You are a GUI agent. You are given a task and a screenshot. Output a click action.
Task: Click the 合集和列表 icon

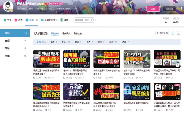pos(42,20)
